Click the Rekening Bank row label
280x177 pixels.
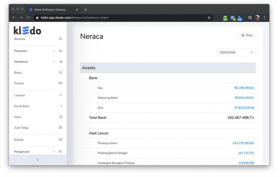(108, 98)
